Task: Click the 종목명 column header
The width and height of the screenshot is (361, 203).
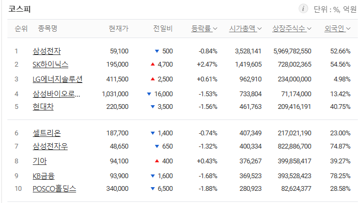Action: coord(48,29)
